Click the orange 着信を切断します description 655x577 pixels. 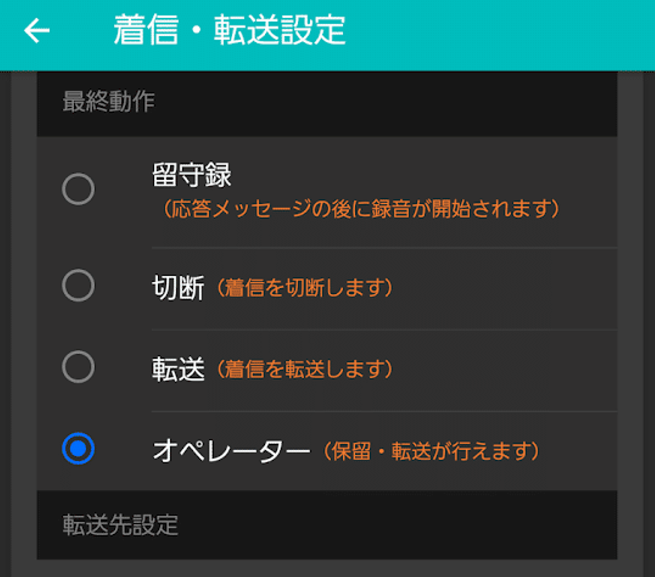pos(305,288)
